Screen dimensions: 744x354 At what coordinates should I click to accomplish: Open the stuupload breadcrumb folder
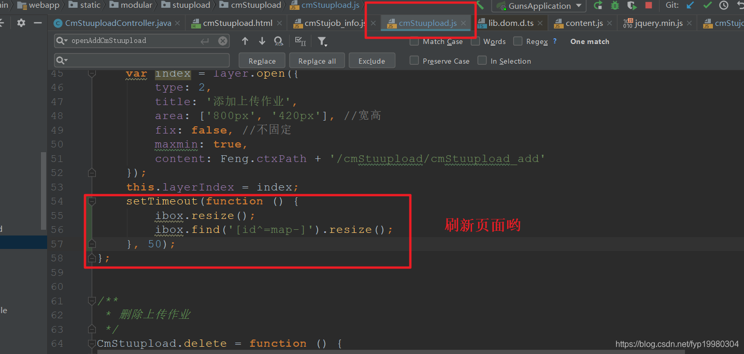185,5
